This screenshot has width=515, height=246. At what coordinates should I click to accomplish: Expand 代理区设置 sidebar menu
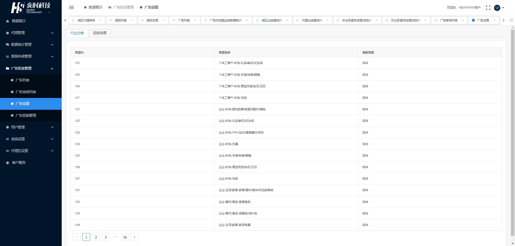[x=31, y=151]
